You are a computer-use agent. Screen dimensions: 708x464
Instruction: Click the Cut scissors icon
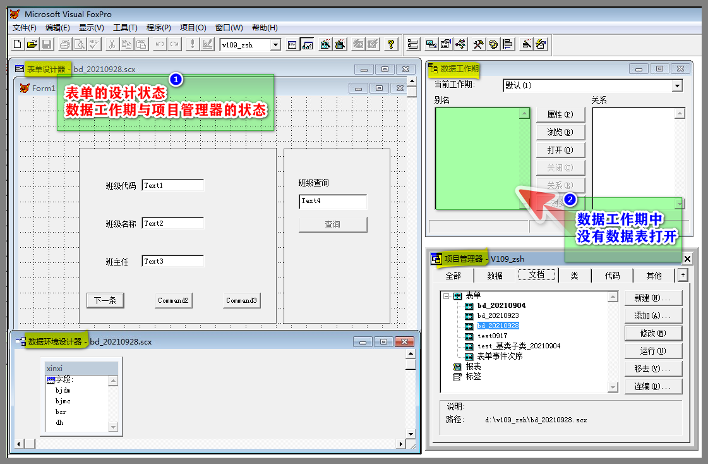[112, 44]
